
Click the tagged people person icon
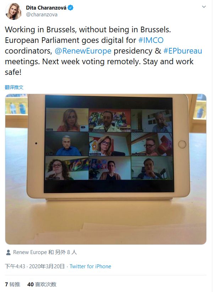pos(8,252)
